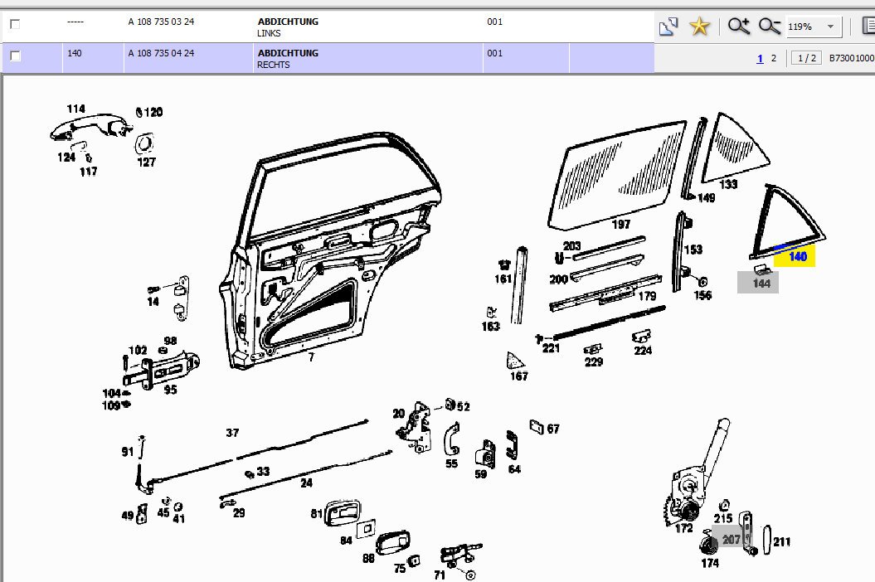Click position number 140 in table row
This screenshot has height=582, width=875.
74,53
